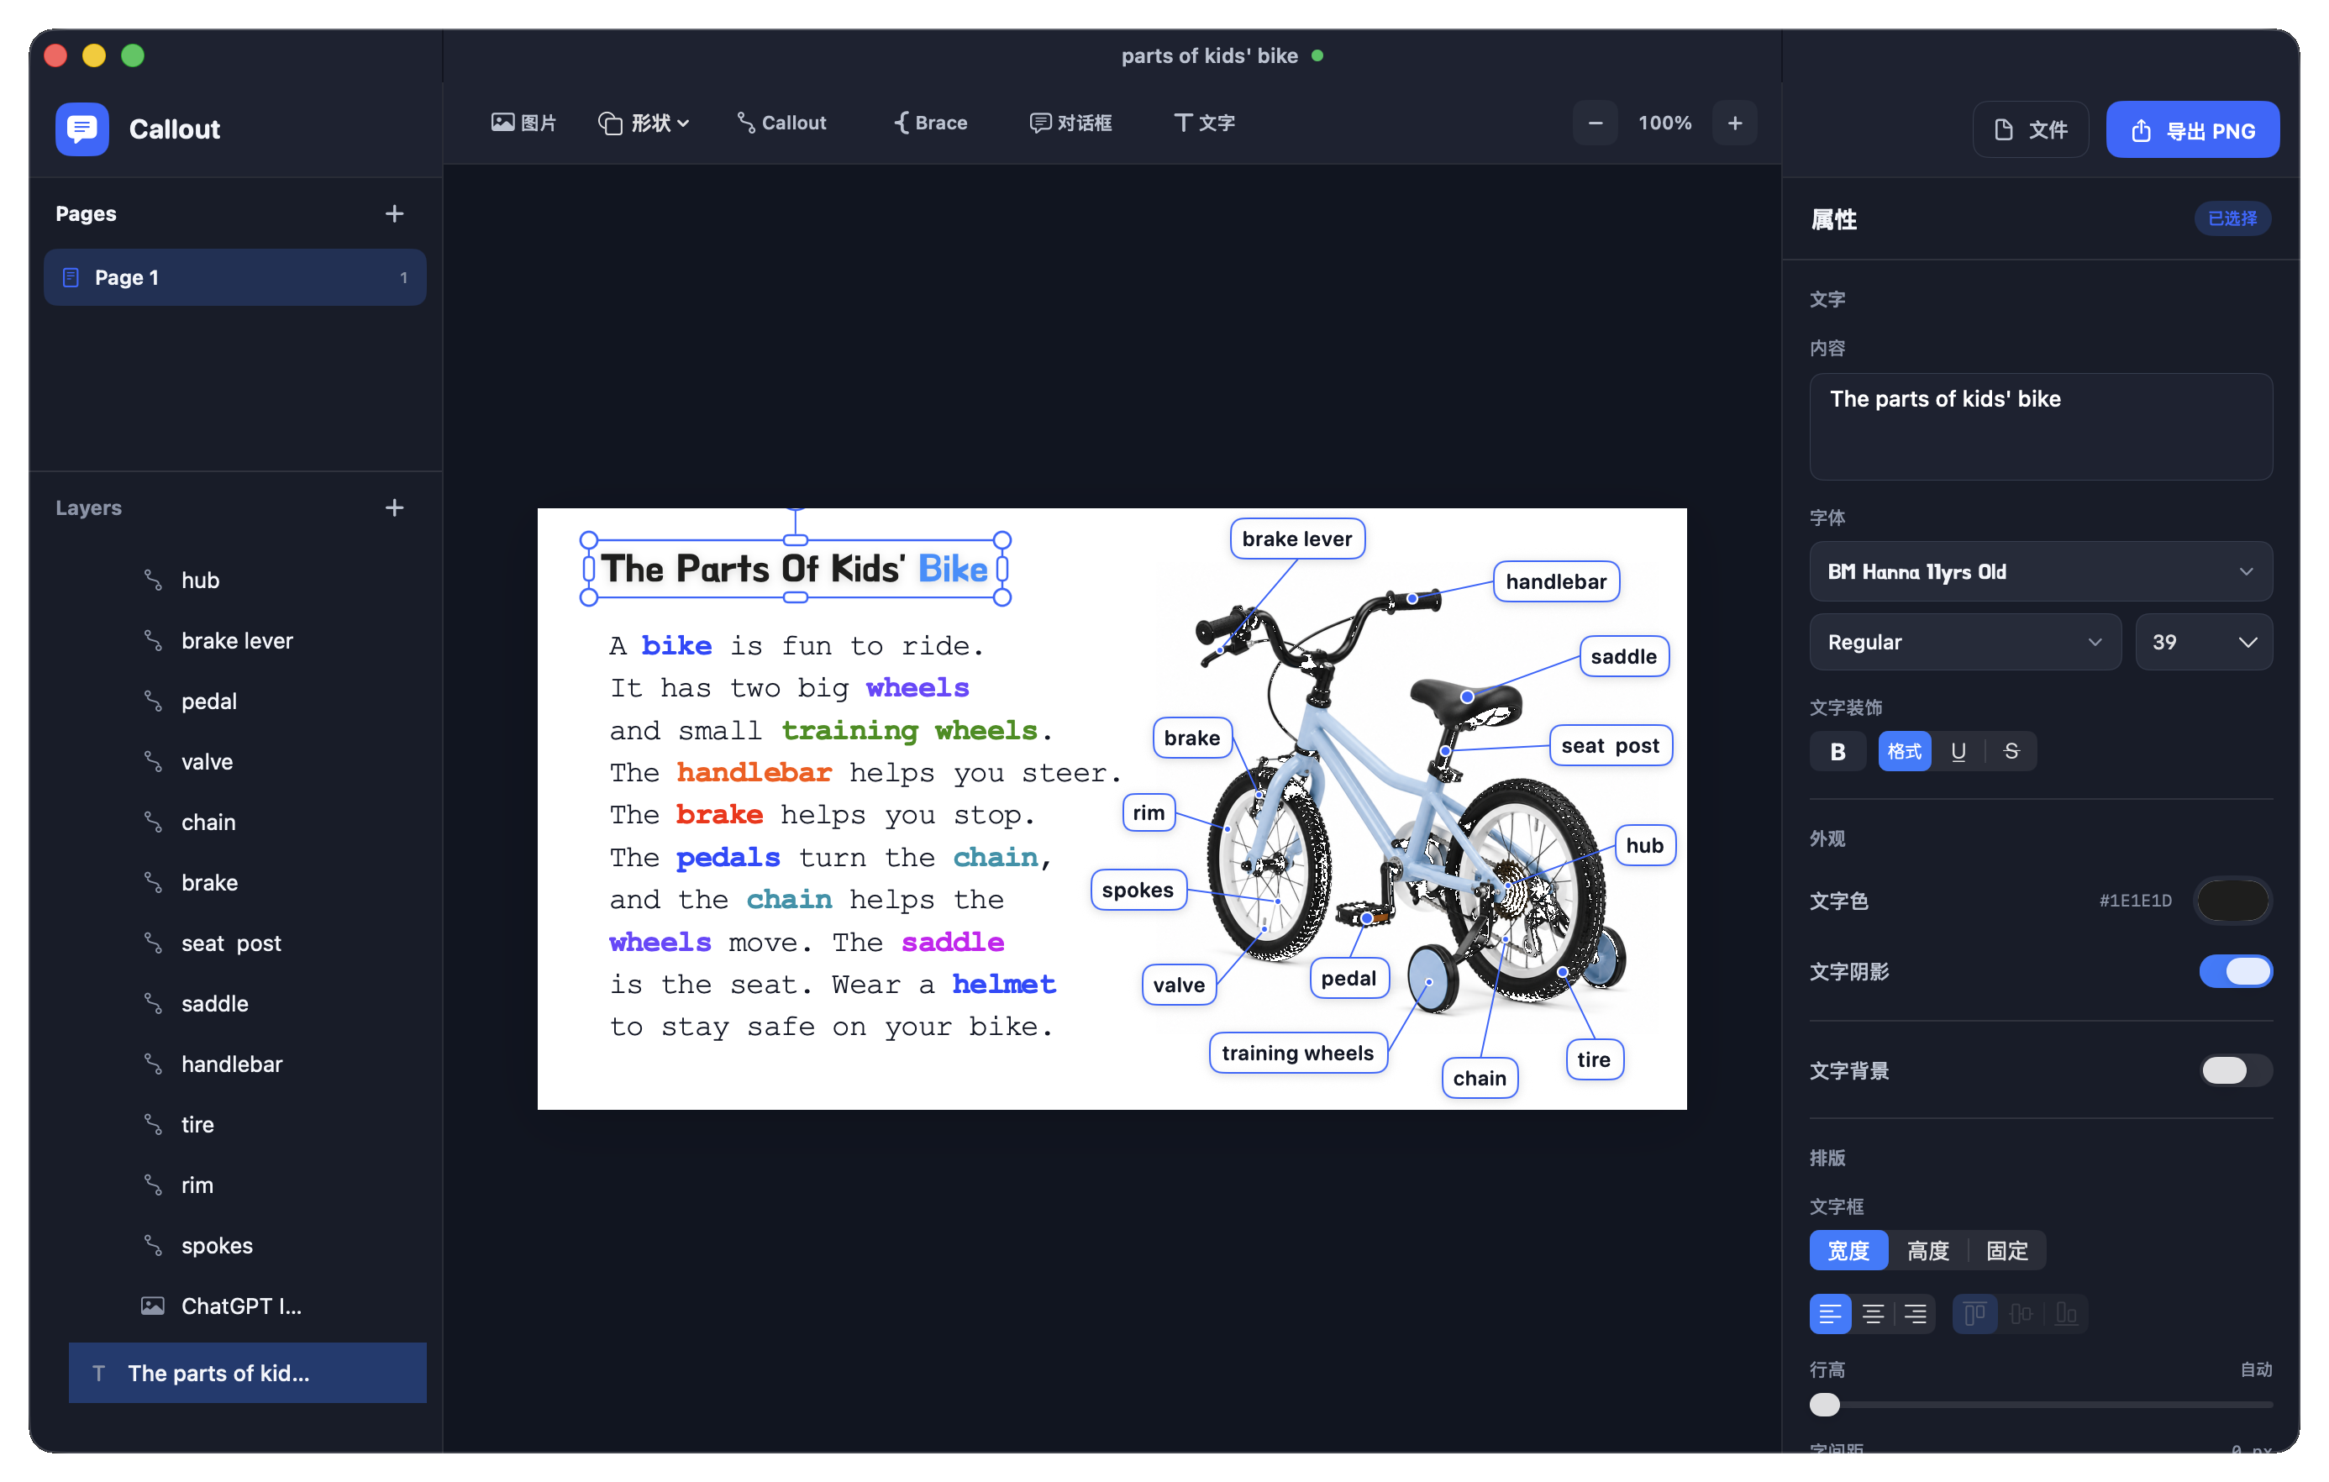Enable the 文字背景 text background switch

pos(2235,1071)
